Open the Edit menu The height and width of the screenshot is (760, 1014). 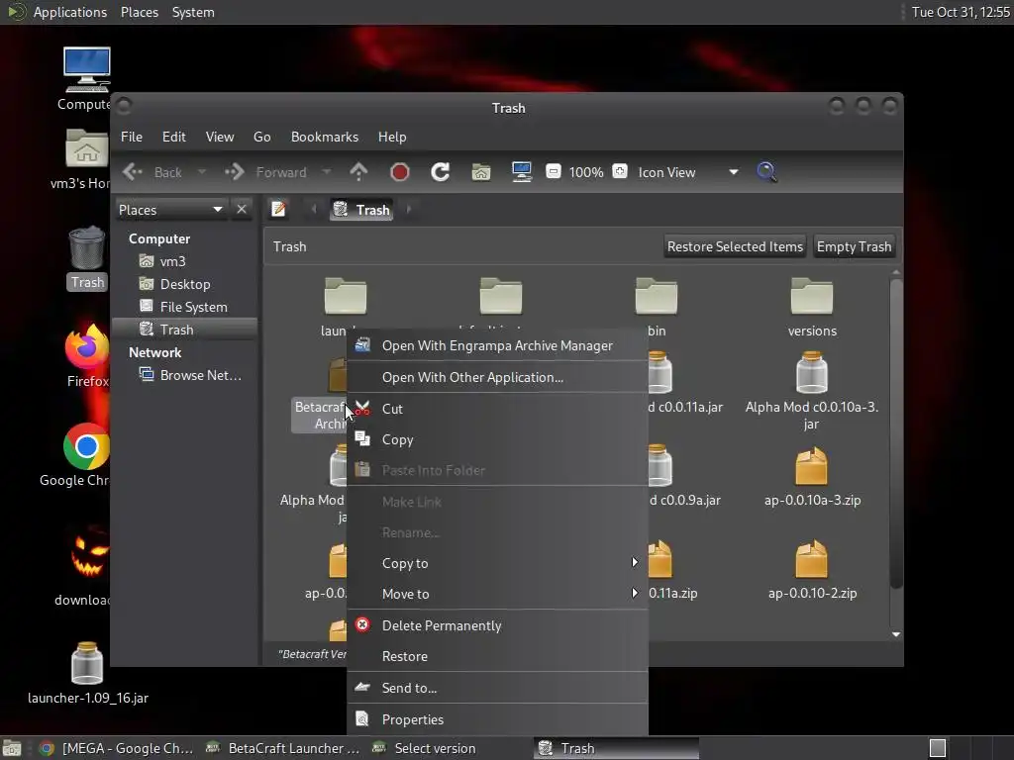(174, 137)
